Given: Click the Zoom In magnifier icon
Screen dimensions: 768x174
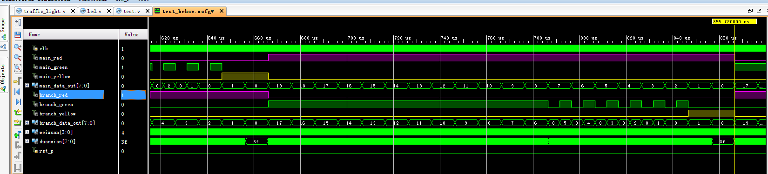Looking at the screenshot, I should pos(18,47).
